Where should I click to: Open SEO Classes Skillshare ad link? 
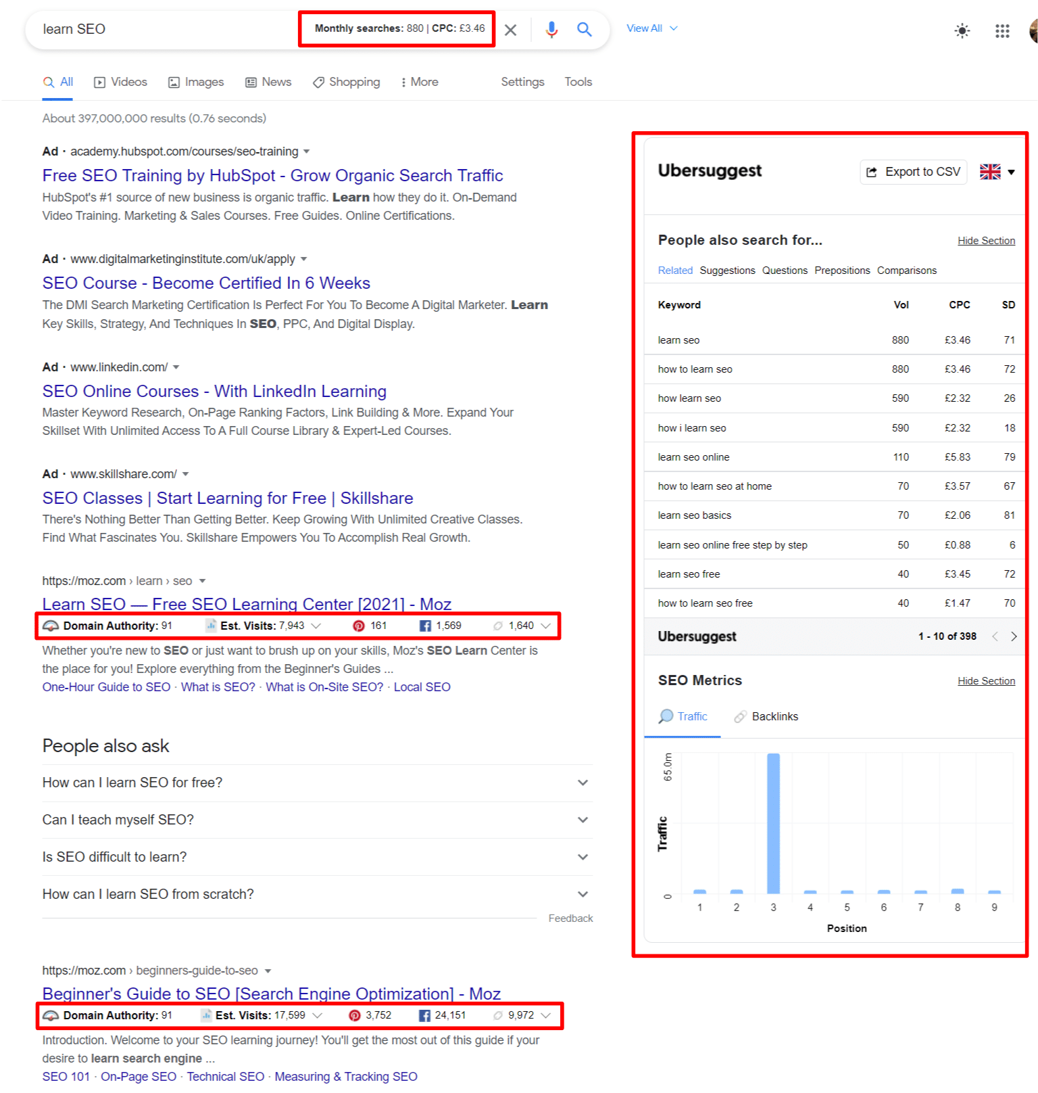pyautogui.click(x=228, y=498)
